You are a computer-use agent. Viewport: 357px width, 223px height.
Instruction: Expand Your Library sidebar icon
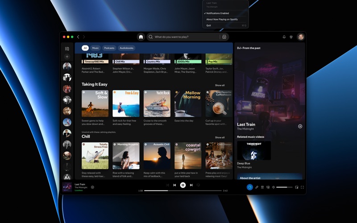[x=67, y=49]
